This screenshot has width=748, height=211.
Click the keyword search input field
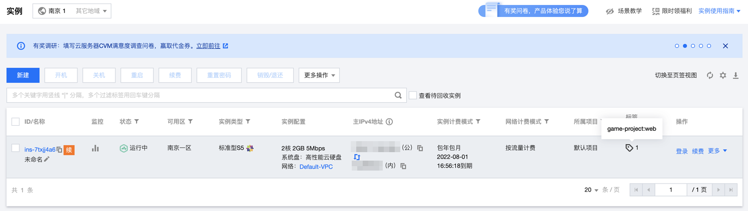200,95
